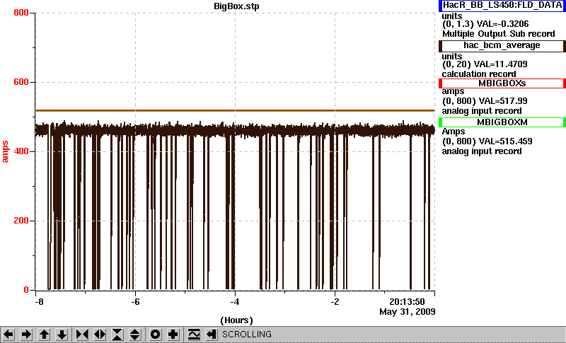The width and height of the screenshot is (566, 343).
Task: Click the vertical zoom-in hourglass icon
Action: (x=117, y=335)
